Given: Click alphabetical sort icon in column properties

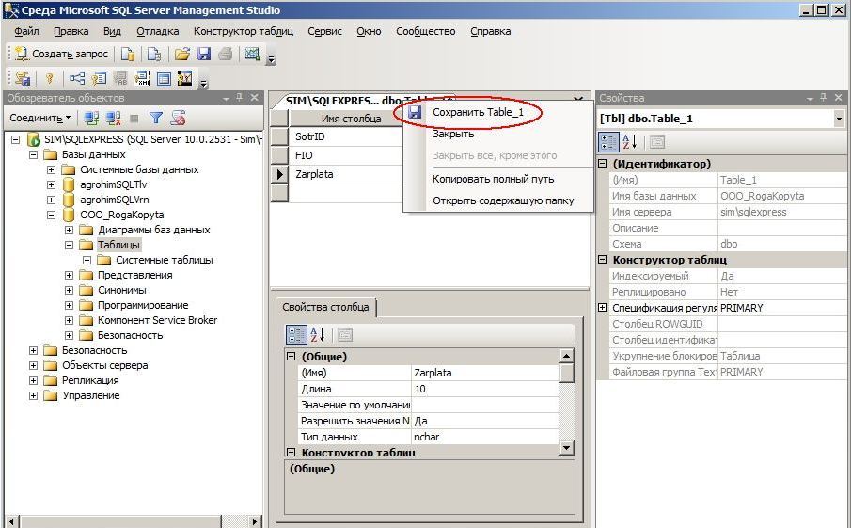Looking at the screenshot, I should coord(318,335).
